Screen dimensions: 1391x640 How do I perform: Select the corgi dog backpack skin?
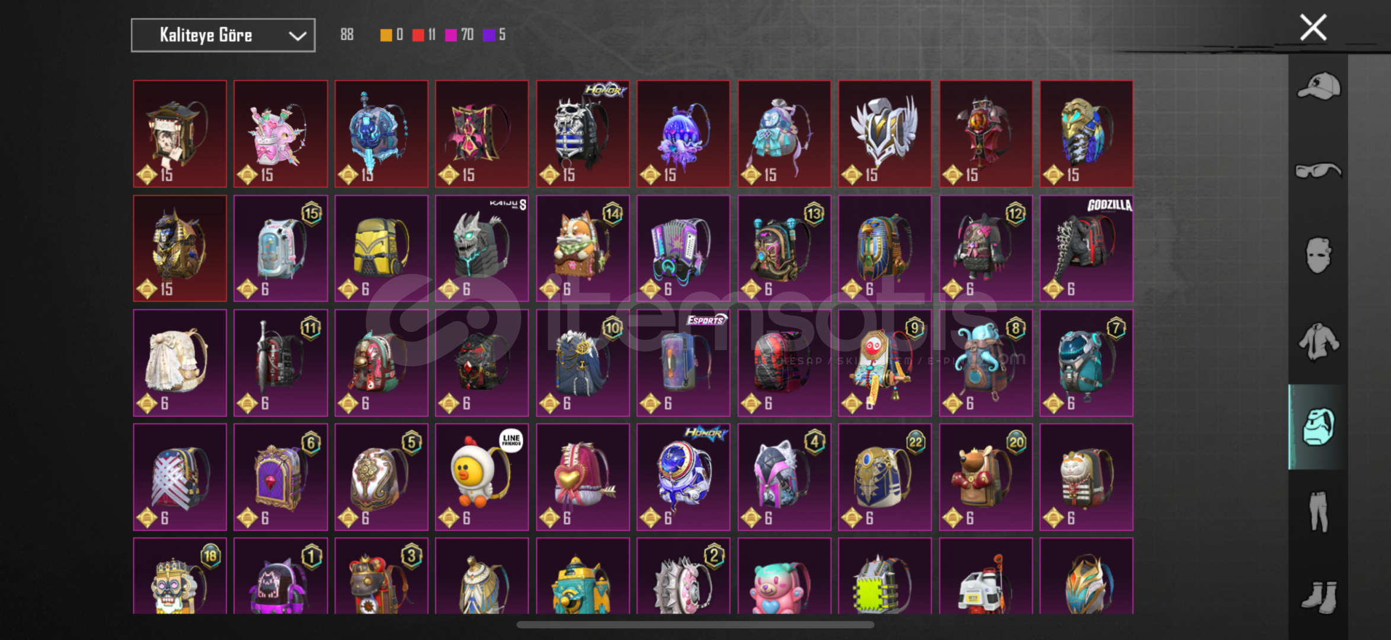(583, 249)
